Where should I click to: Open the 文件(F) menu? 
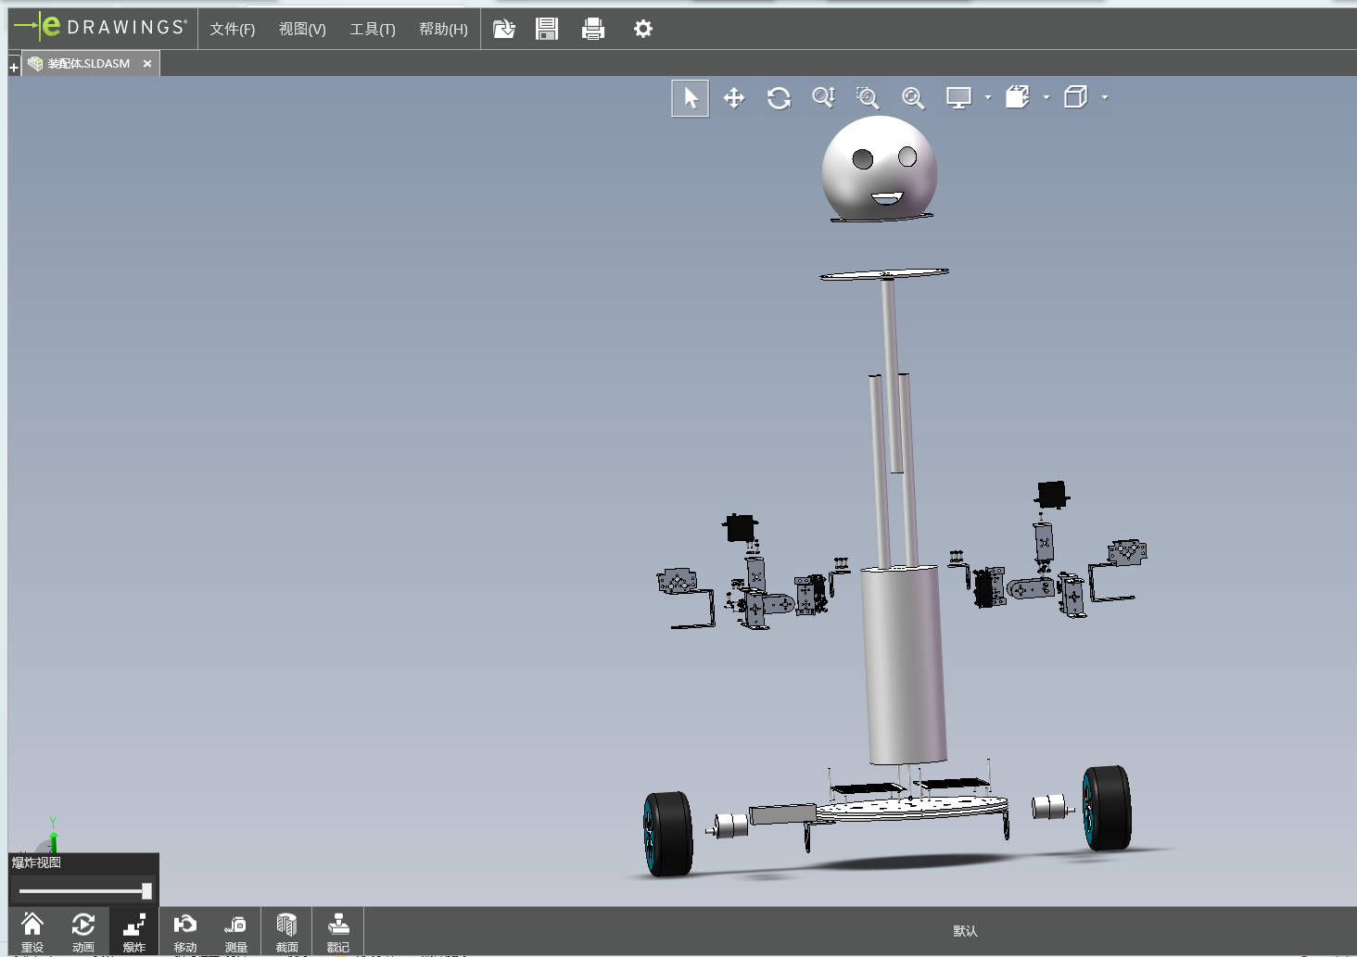(x=232, y=29)
